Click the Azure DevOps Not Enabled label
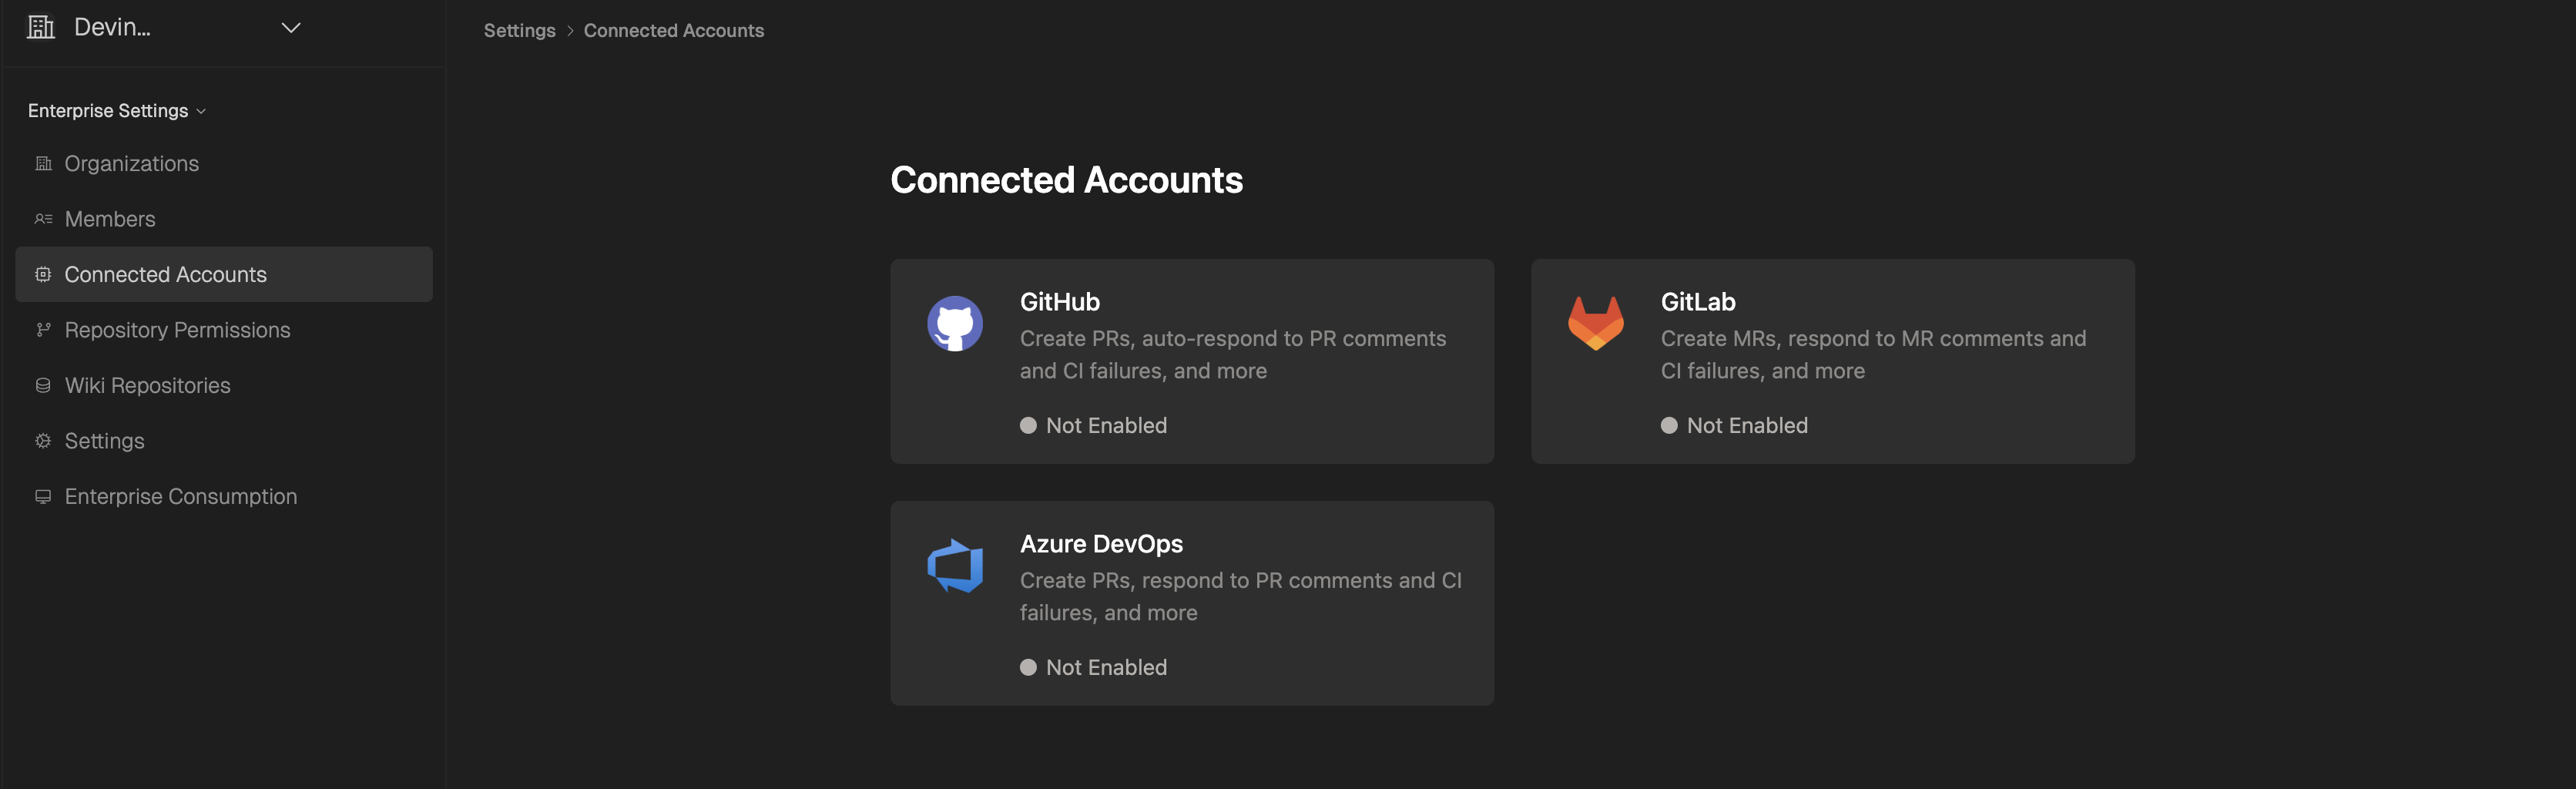2576x789 pixels. tap(1106, 668)
